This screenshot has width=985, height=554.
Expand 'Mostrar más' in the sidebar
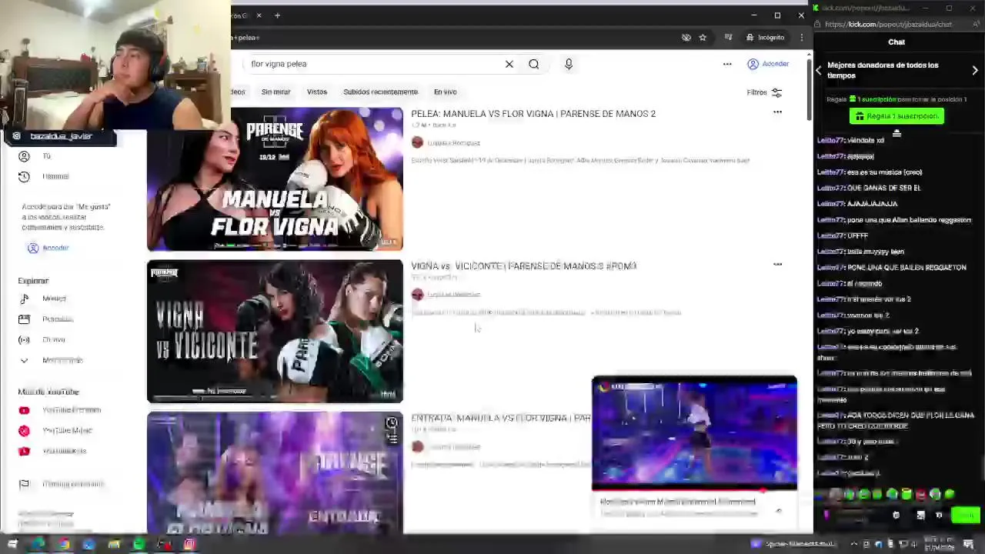(62, 360)
